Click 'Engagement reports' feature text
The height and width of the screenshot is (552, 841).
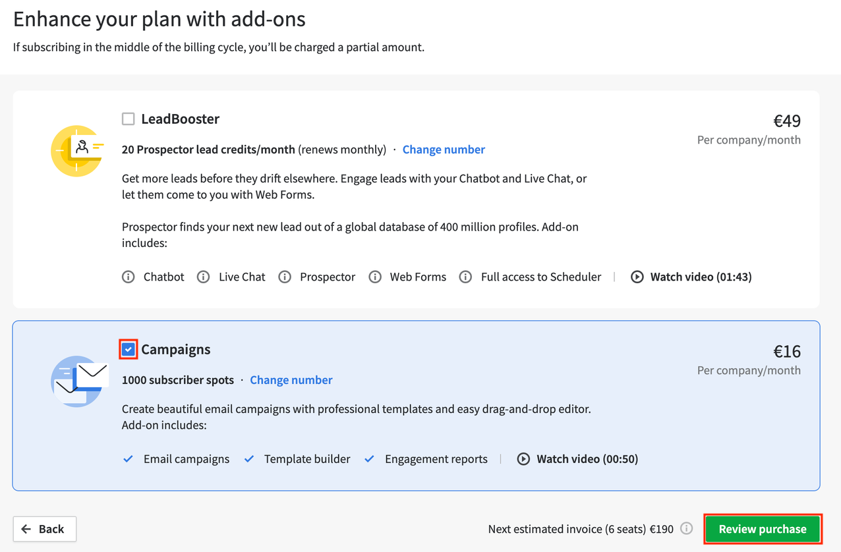[436, 459]
